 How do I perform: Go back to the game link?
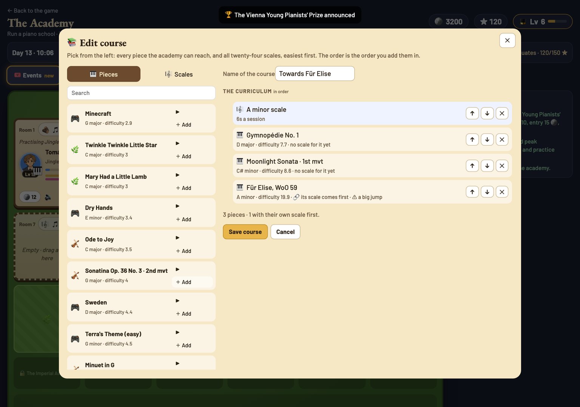tap(32, 11)
